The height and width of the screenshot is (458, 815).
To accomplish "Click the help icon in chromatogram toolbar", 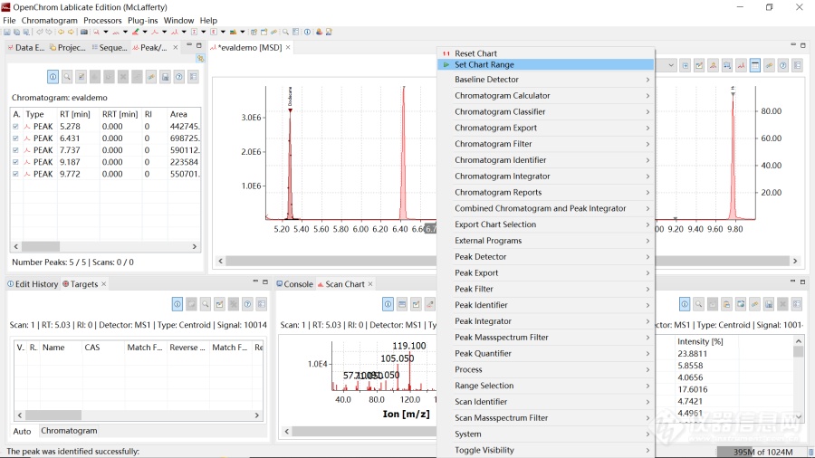I will pos(783,65).
